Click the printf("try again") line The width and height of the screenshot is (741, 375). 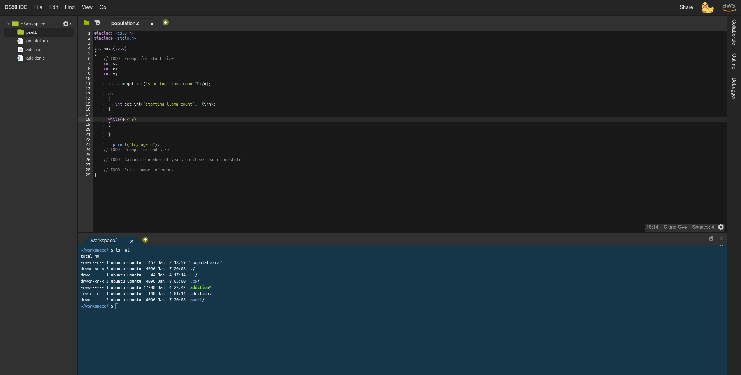click(136, 145)
